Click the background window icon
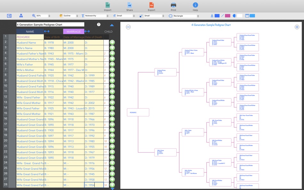 coord(247,16)
